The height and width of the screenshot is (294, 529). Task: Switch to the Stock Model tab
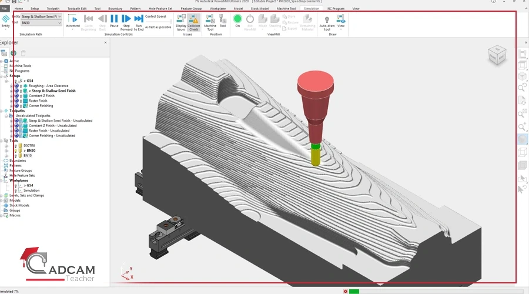point(260,8)
